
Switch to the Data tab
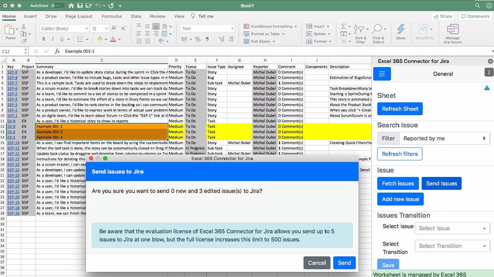tap(136, 16)
